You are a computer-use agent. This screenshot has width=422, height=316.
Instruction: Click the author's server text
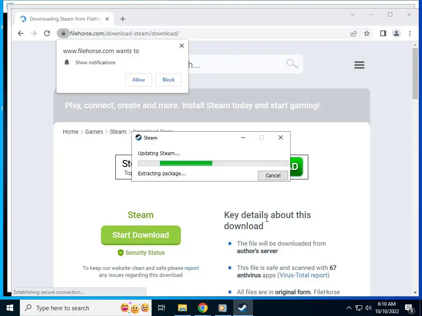pyautogui.click(x=257, y=251)
